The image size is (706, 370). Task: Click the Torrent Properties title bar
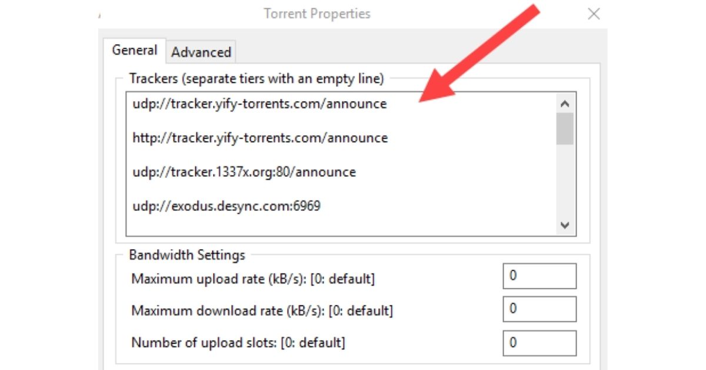318,14
